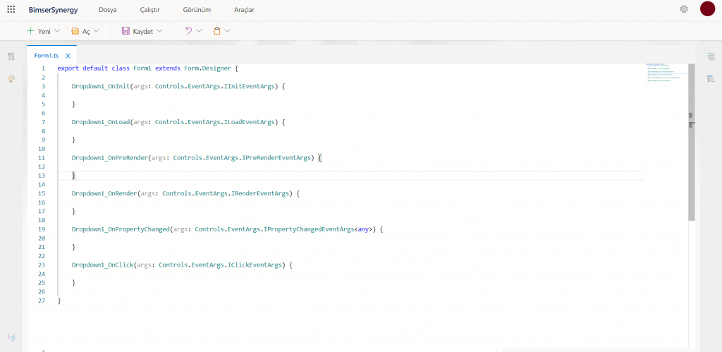
Task: Expand the Yeni dropdown arrow
Action: [x=57, y=31]
